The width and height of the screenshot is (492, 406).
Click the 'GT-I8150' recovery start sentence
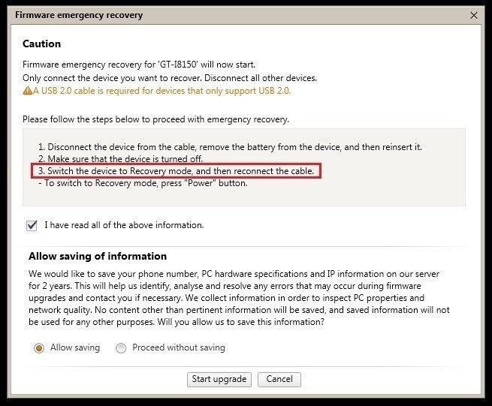[139, 65]
